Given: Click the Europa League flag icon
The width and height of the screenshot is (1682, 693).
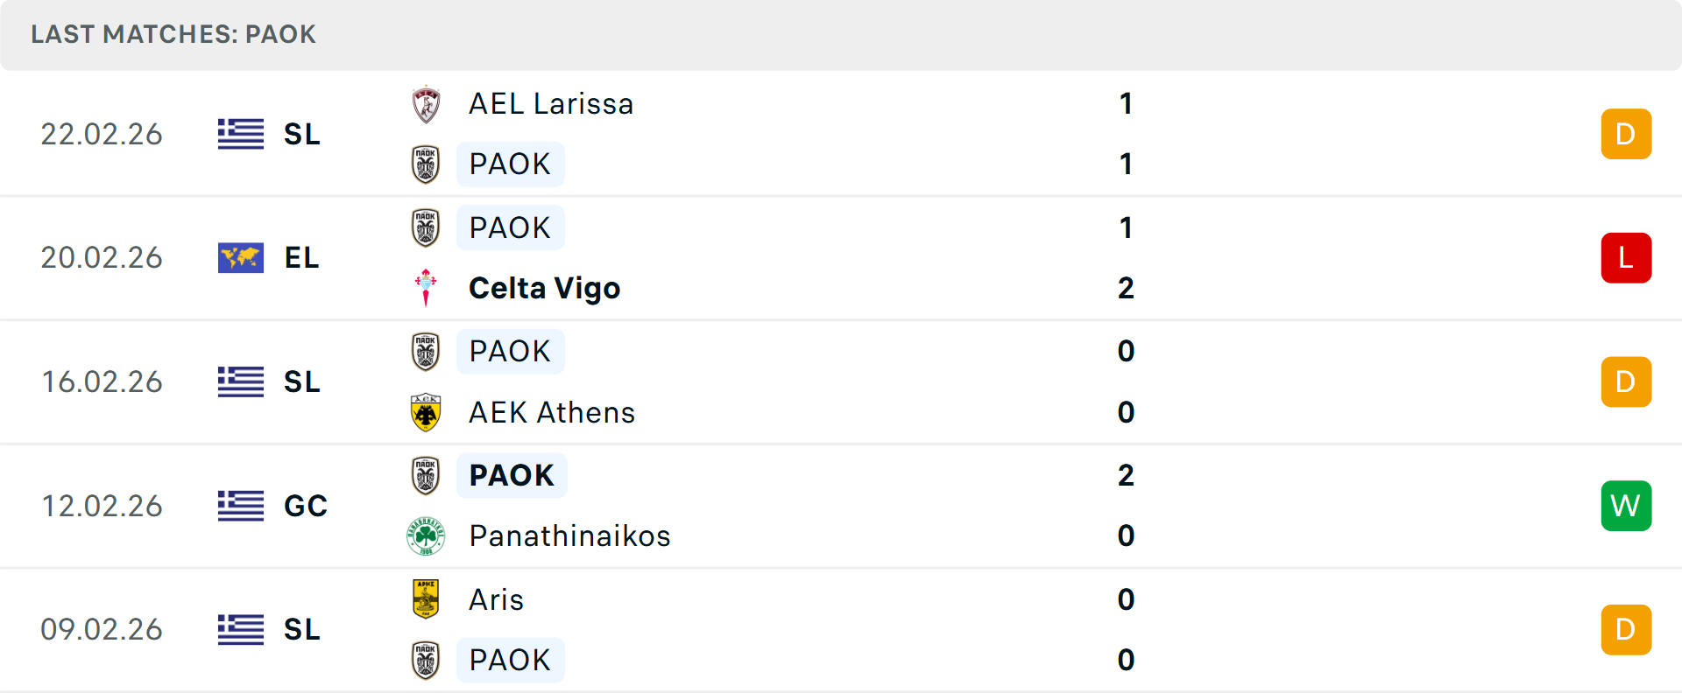Looking at the screenshot, I should tap(241, 258).
